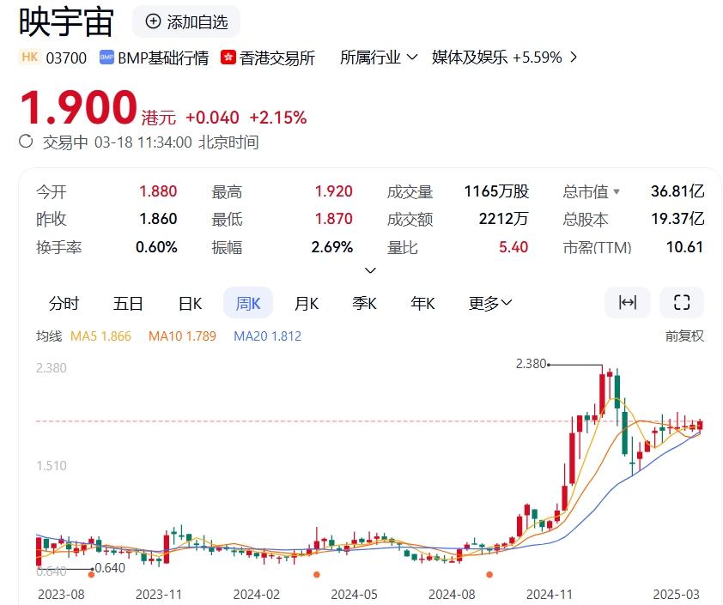The image size is (723, 605).
Task: Toggle the MA5 moving average line
Action: pyautogui.click(x=100, y=336)
